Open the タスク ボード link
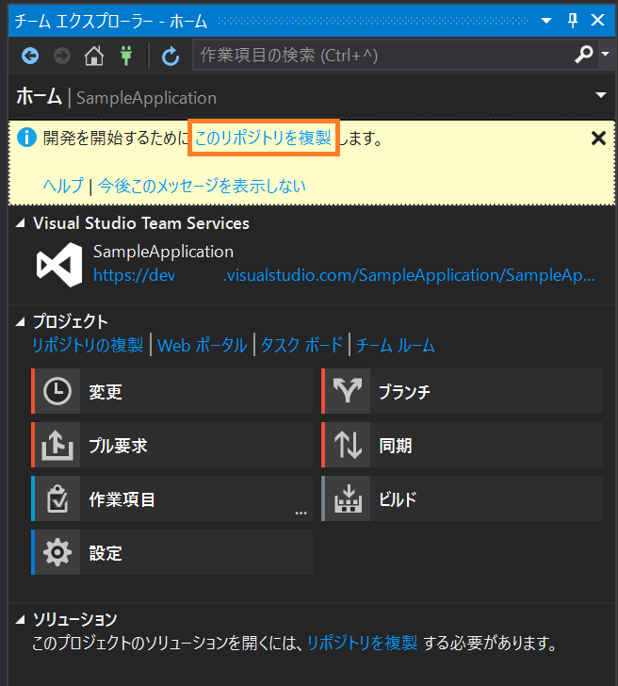The height and width of the screenshot is (686, 618). [x=301, y=345]
